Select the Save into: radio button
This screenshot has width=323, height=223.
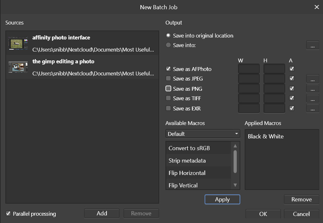tap(168, 45)
